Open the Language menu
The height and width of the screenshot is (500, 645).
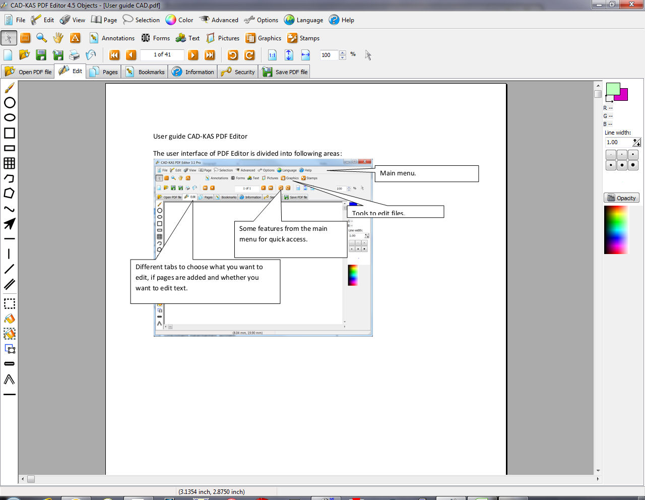(x=303, y=20)
